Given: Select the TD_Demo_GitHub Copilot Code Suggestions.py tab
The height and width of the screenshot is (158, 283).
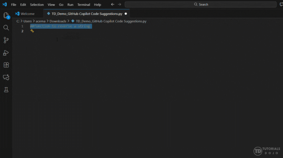Looking at the screenshot, I should click(87, 14).
